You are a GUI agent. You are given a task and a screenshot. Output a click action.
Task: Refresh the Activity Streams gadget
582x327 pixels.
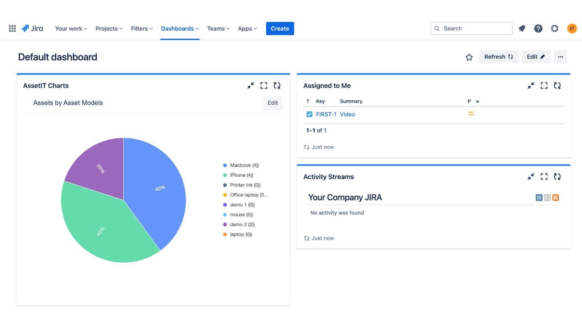point(557,177)
